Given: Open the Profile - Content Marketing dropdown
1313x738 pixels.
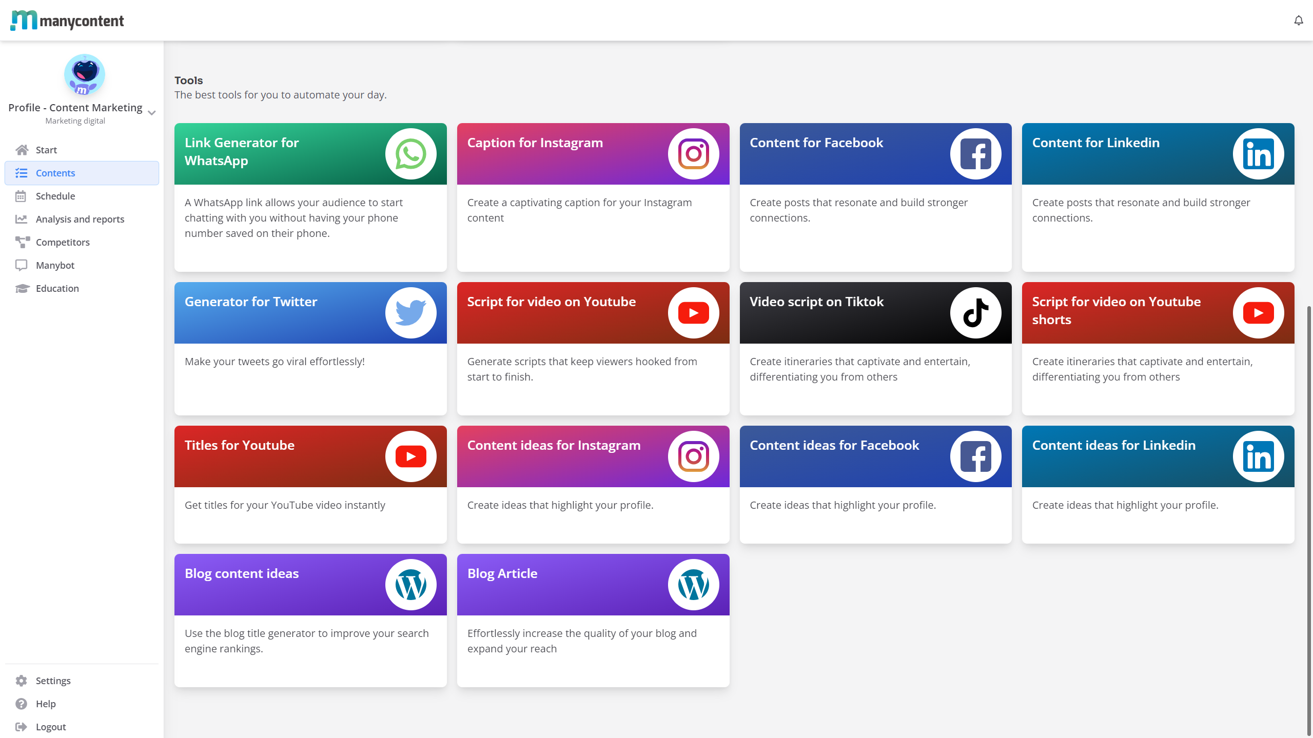Looking at the screenshot, I should coord(75,108).
